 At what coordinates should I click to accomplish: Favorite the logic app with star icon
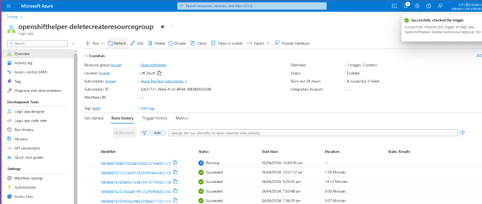[x=162, y=27]
